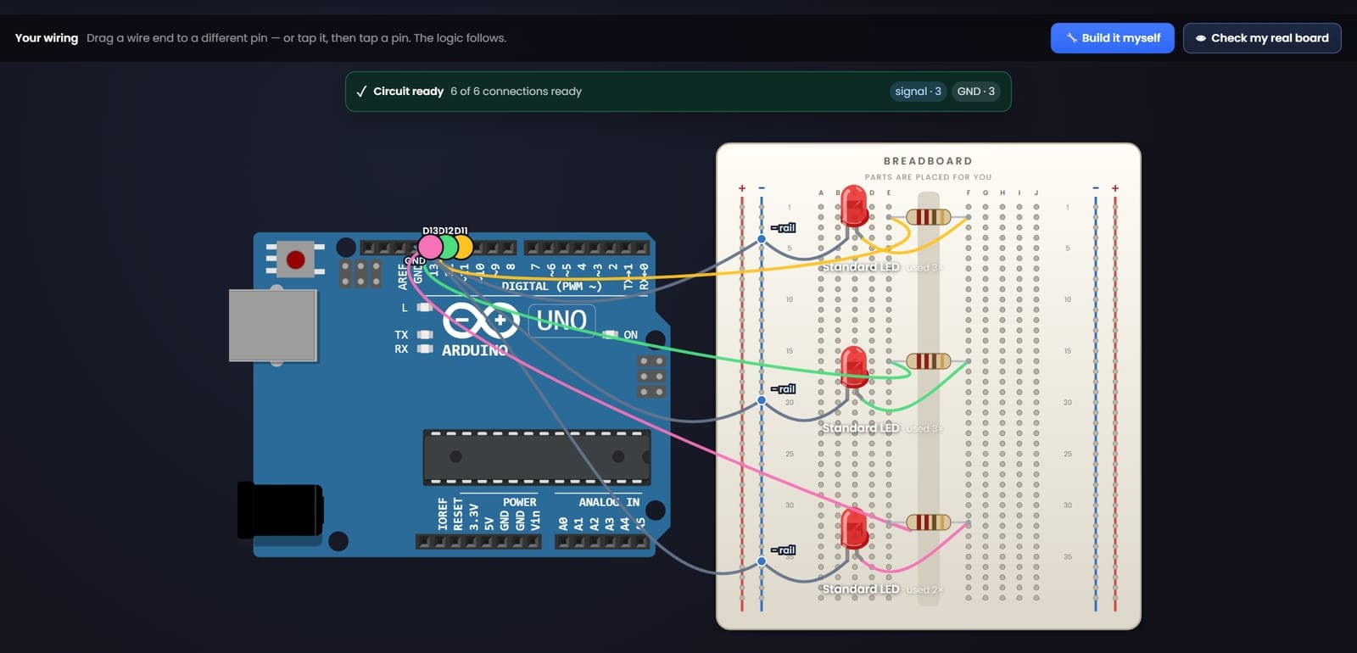Click the Standard LED label near row 20
The height and width of the screenshot is (653, 1357).
(x=861, y=428)
